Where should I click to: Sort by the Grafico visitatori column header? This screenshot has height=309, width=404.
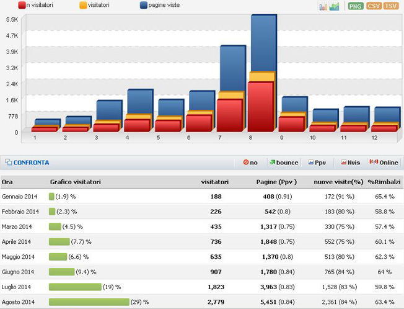tap(75, 182)
